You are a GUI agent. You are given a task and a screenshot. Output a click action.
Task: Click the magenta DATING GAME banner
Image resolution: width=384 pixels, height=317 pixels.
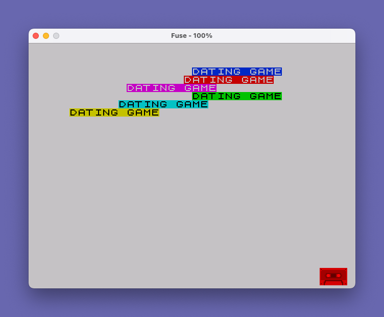[172, 88]
